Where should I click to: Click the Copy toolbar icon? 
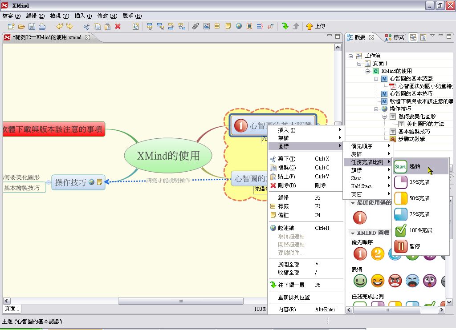click(x=97, y=26)
